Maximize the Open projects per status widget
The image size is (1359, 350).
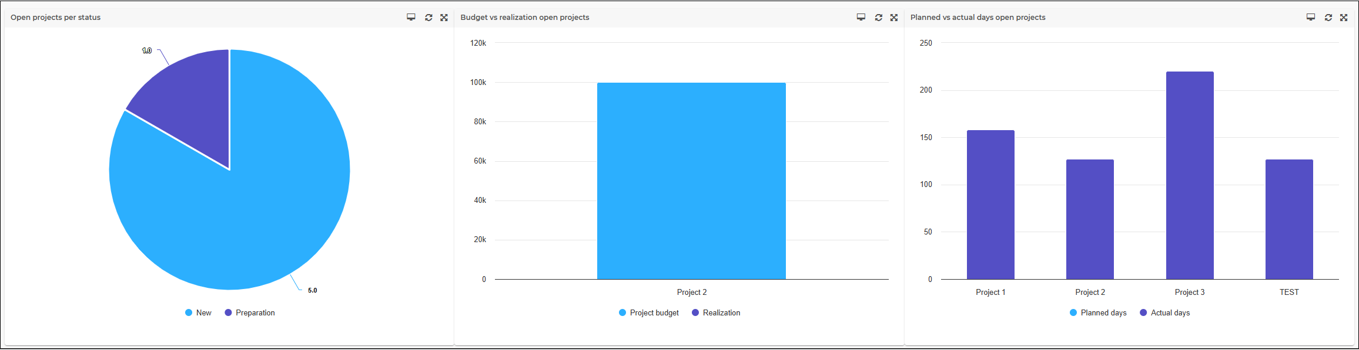click(x=444, y=18)
